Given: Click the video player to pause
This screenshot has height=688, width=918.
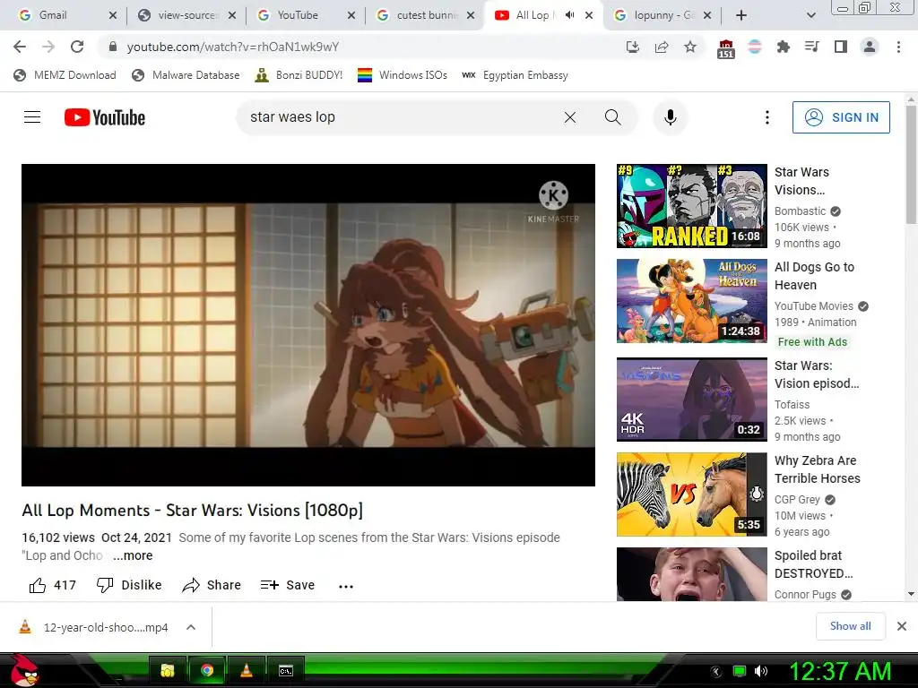Looking at the screenshot, I should tap(308, 324).
